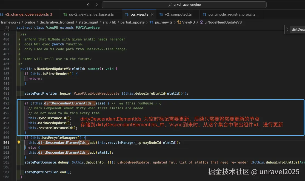Click 'return;' on line 488

click(35, 78)
